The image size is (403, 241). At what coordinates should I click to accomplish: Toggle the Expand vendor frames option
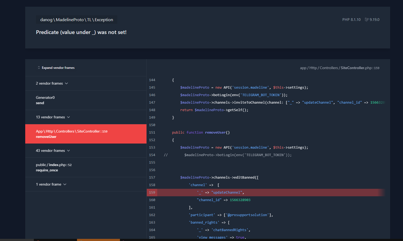coord(58,67)
